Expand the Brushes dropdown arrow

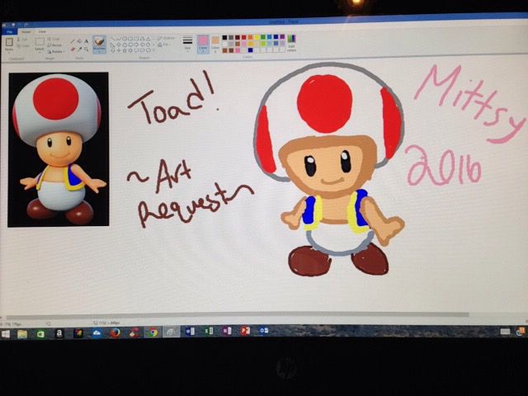click(99, 51)
